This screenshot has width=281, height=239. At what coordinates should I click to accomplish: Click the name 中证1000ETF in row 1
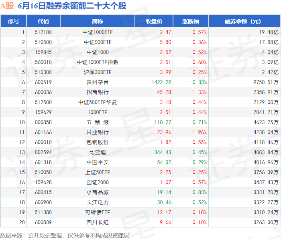click(98, 32)
